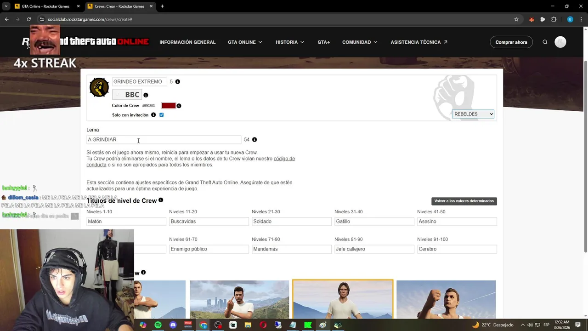Image resolution: width=588 pixels, height=331 pixels.
Task: Click the dark red crew color swatch
Action: tap(169, 106)
